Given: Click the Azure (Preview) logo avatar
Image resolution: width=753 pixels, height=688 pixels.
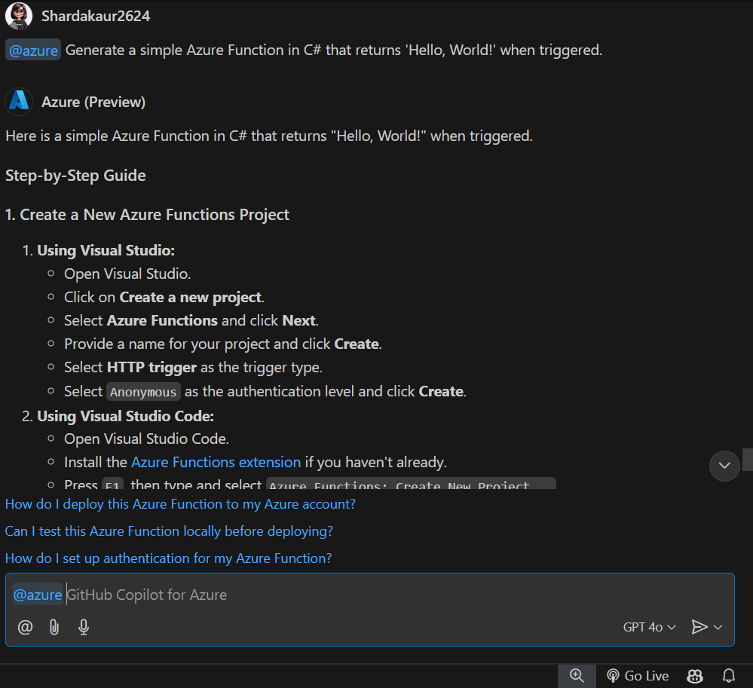Looking at the screenshot, I should tap(19, 102).
